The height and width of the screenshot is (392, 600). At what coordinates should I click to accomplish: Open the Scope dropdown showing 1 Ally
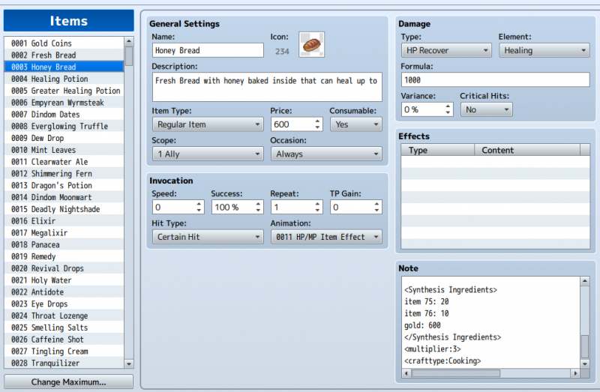(x=208, y=154)
